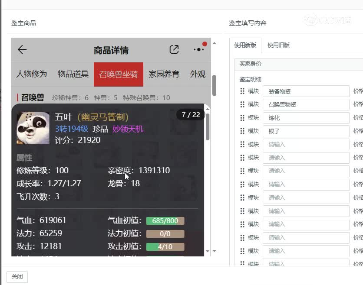The height and width of the screenshot is (285, 363).
Task: Select the 外观 tab
Action: (197, 74)
